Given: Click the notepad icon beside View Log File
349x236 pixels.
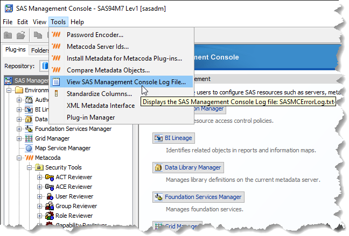Looking at the screenshot, I should coord(56,82).
